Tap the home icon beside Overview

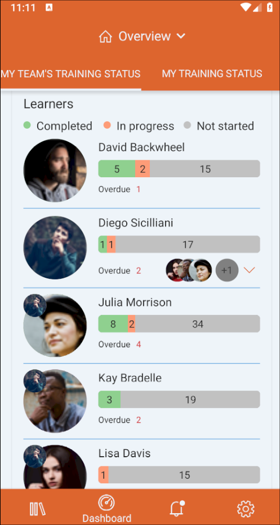click(x=105, y=36)
